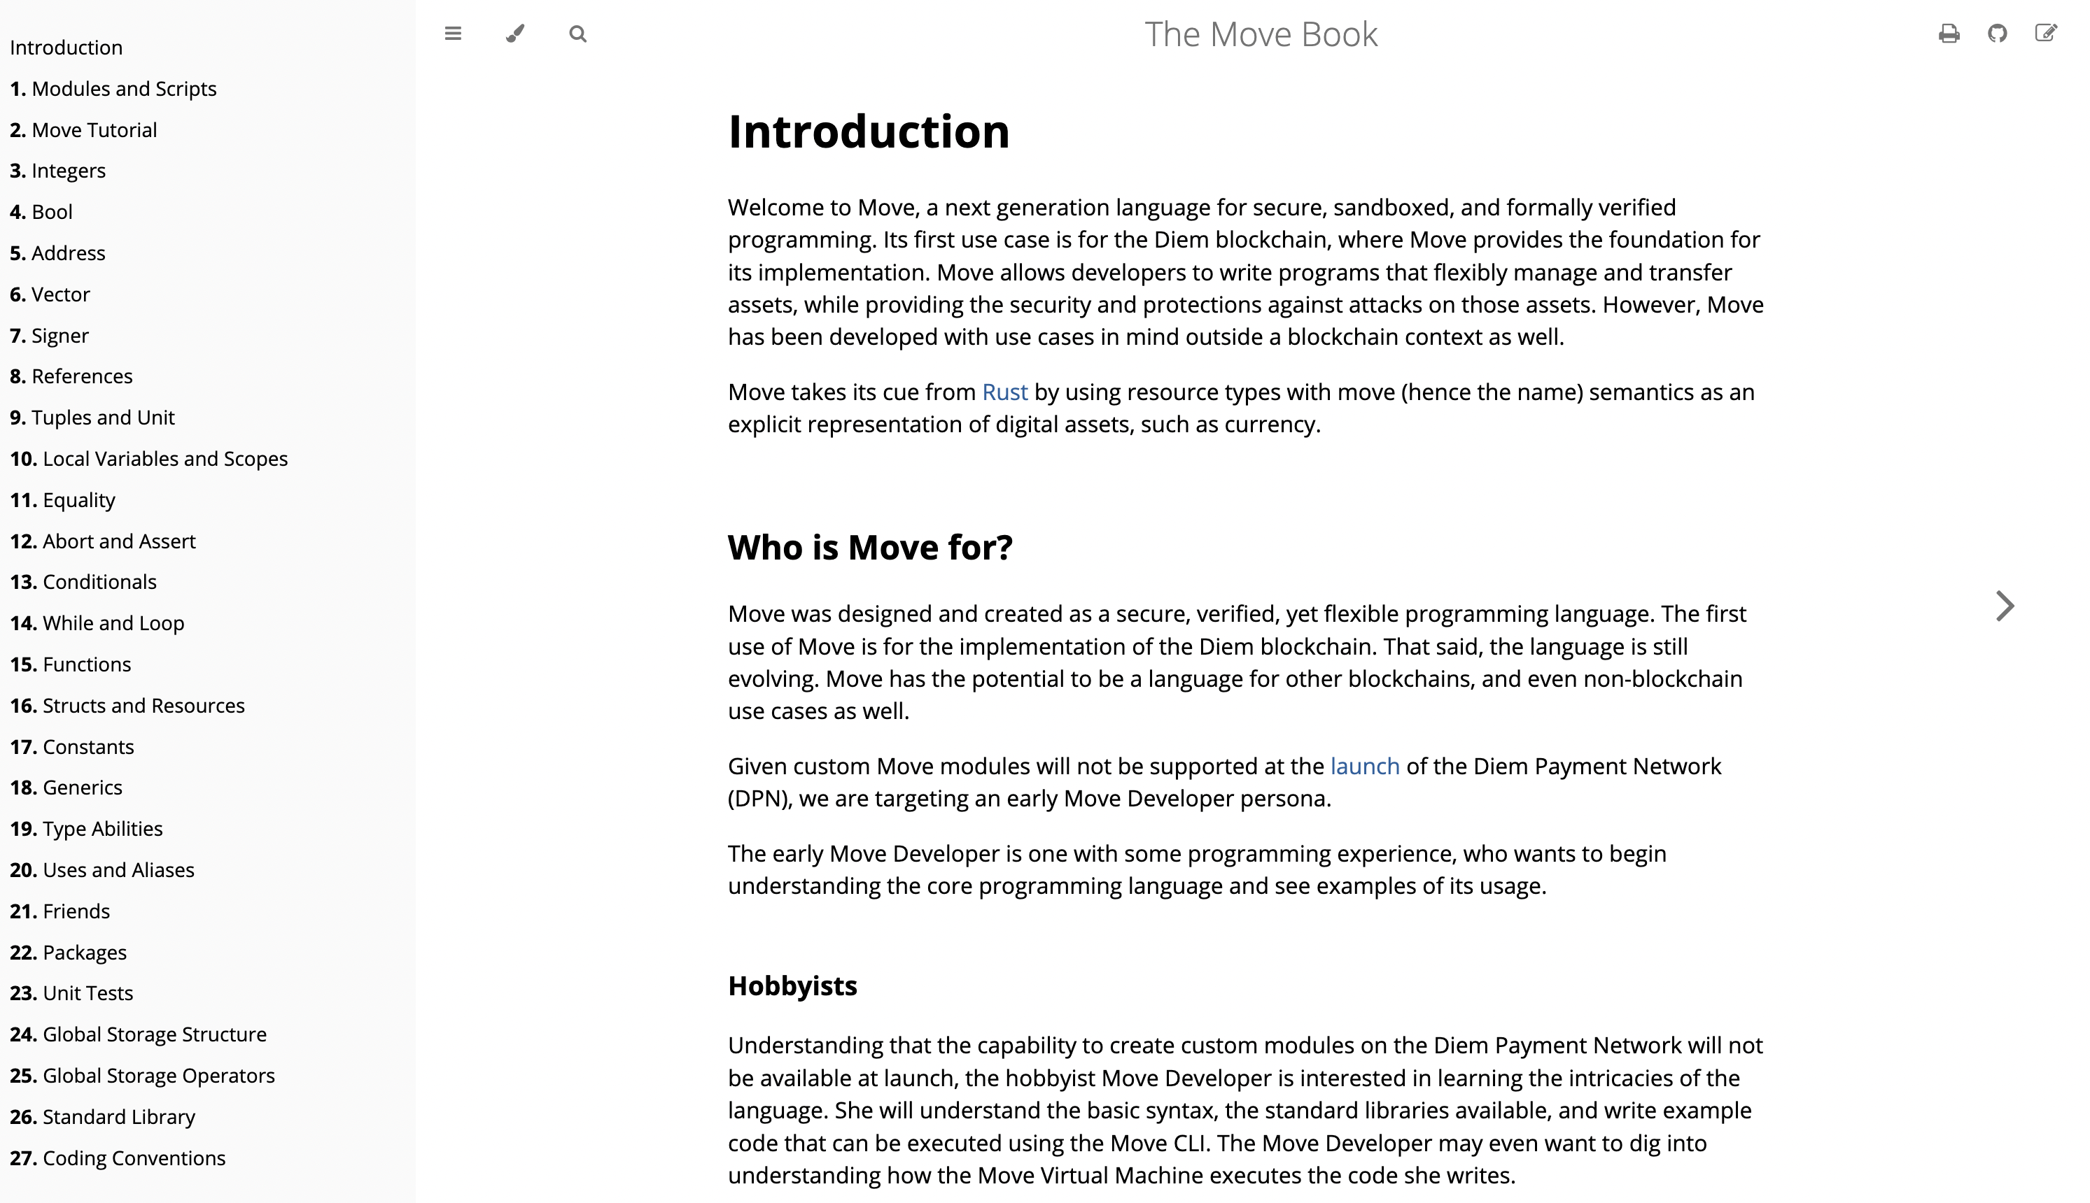Image resolution: width=2090 pixels, height=1203 pixels.
Task: Select chapter 13 Conditionals
Action: (83, 582)
